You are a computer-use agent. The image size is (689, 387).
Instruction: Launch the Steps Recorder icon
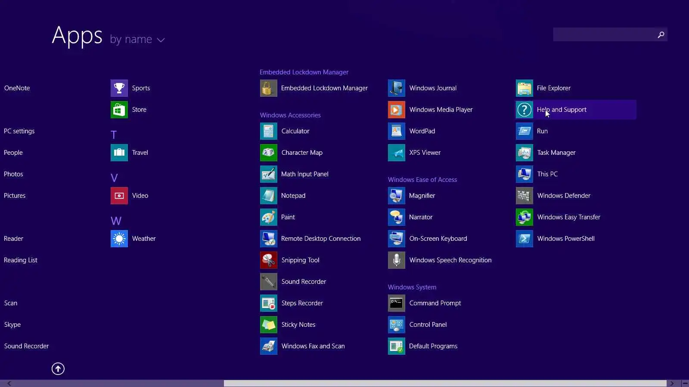(x=269, y=303)
